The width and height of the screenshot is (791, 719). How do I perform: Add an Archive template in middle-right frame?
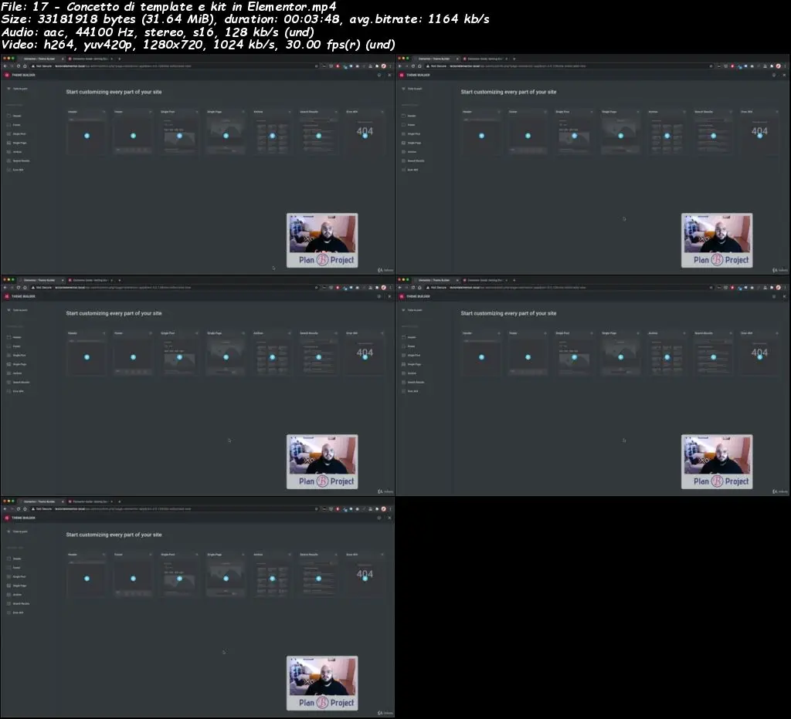[x=667, y=356]
